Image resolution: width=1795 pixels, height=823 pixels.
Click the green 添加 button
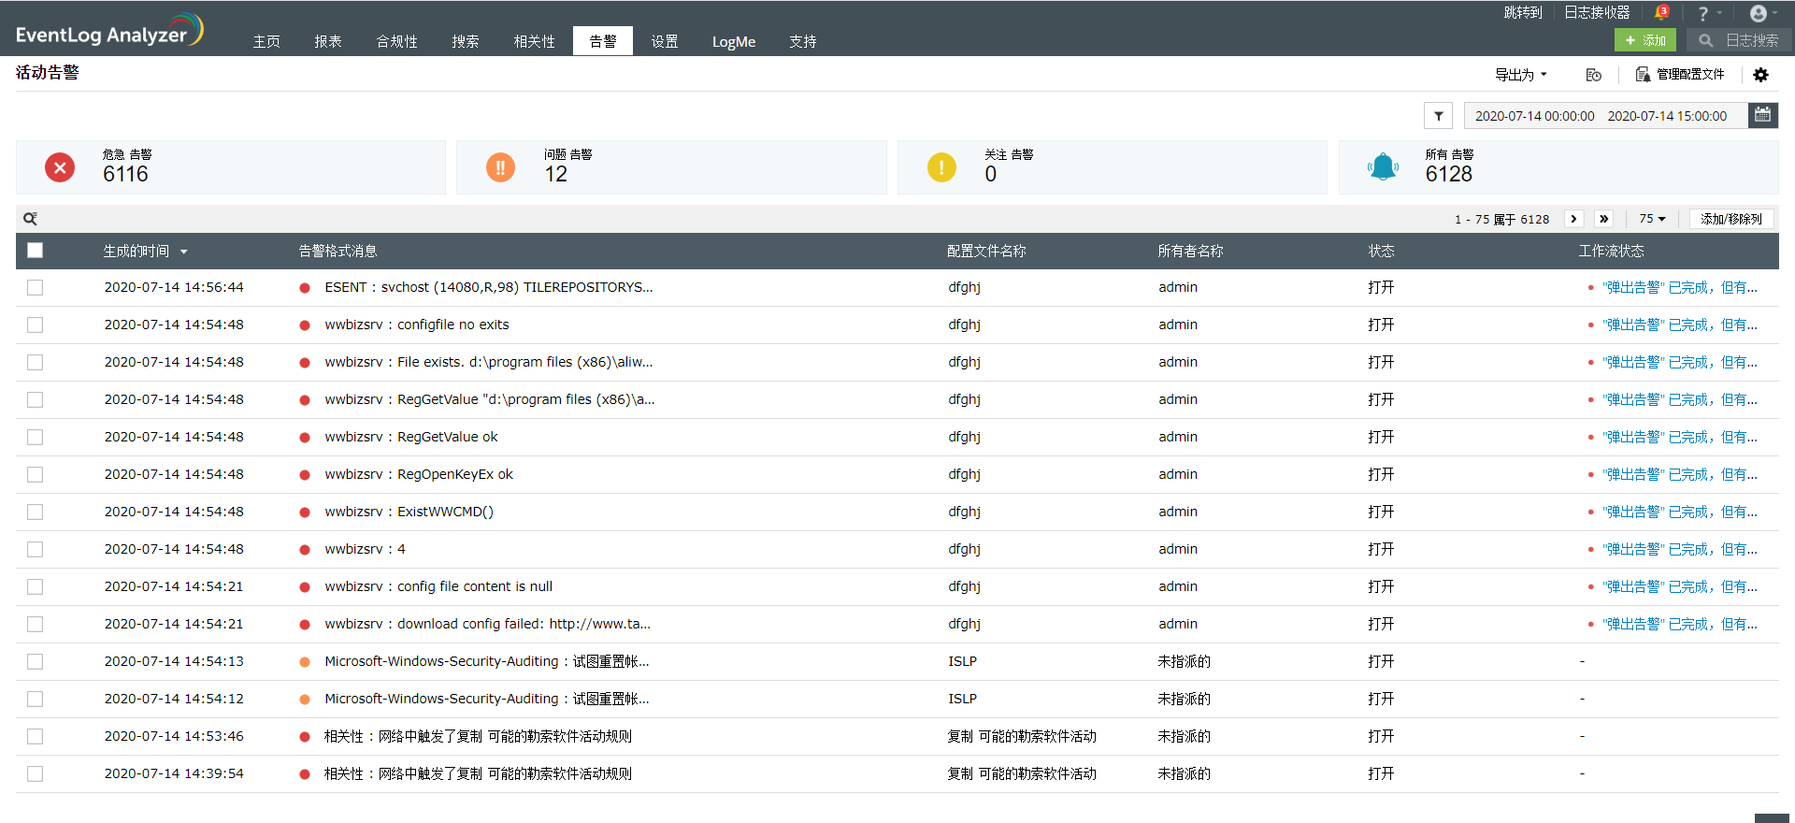1644,40
